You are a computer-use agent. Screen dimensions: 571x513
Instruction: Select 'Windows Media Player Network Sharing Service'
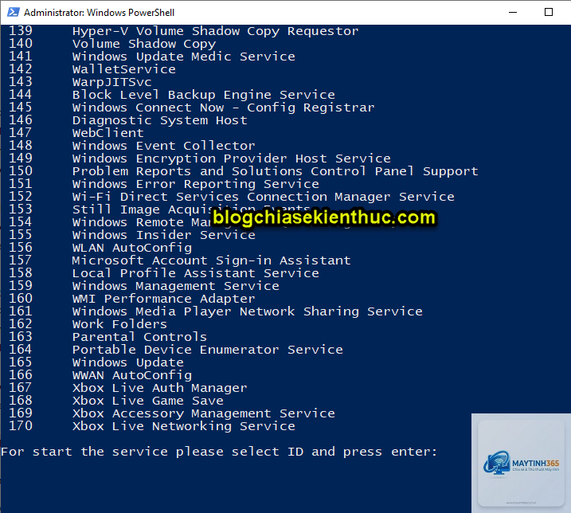247,312
